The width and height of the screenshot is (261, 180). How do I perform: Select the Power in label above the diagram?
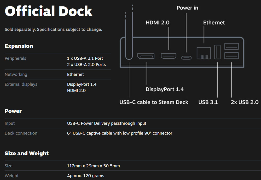click(187, 8)
